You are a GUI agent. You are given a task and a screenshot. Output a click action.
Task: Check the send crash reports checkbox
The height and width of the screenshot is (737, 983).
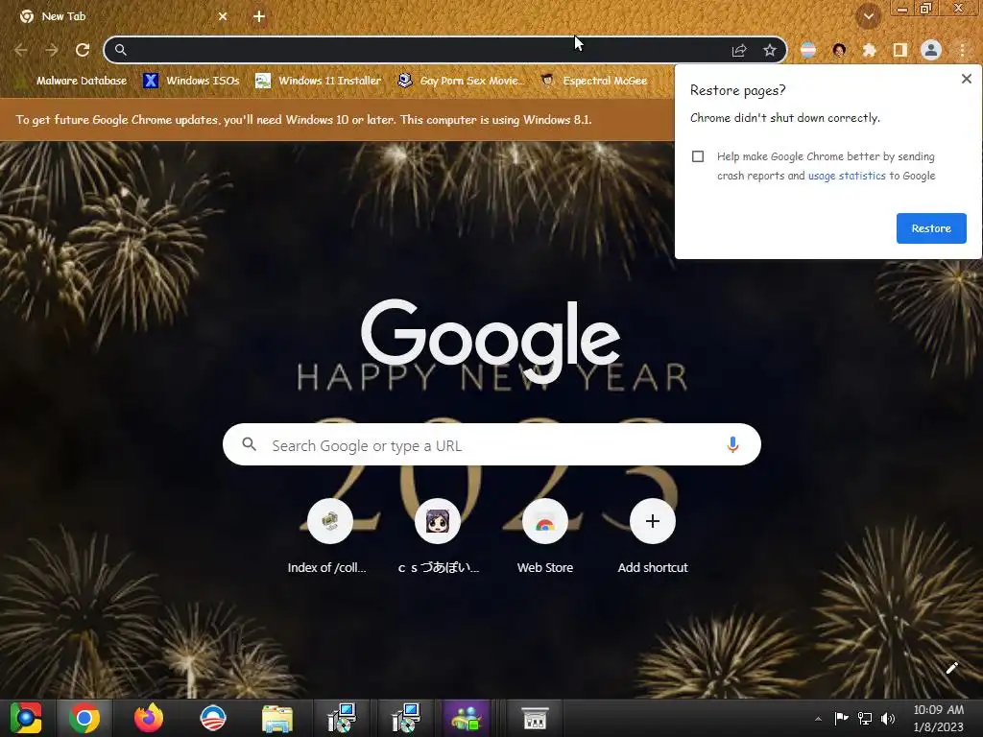[x=698, y=156]
